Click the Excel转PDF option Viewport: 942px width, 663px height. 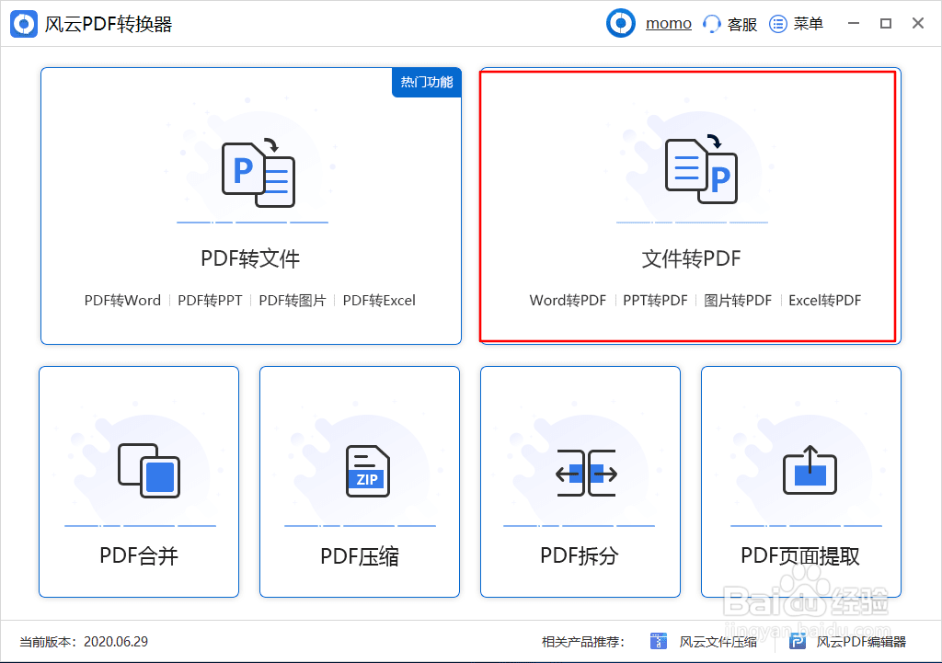[824, 300]
